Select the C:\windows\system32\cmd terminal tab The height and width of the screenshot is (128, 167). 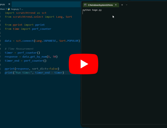(x=101, y=5)
